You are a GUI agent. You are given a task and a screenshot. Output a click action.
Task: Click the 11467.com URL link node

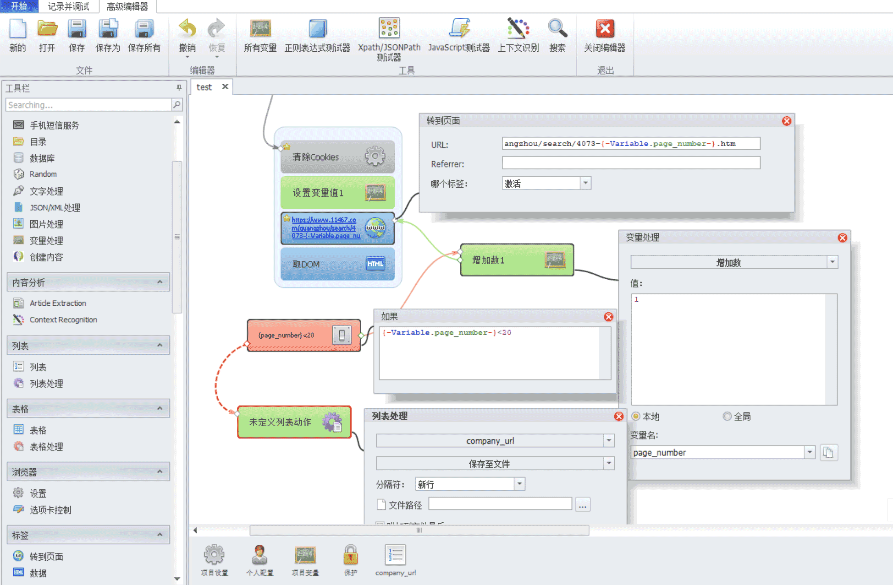tap(324, 227)
